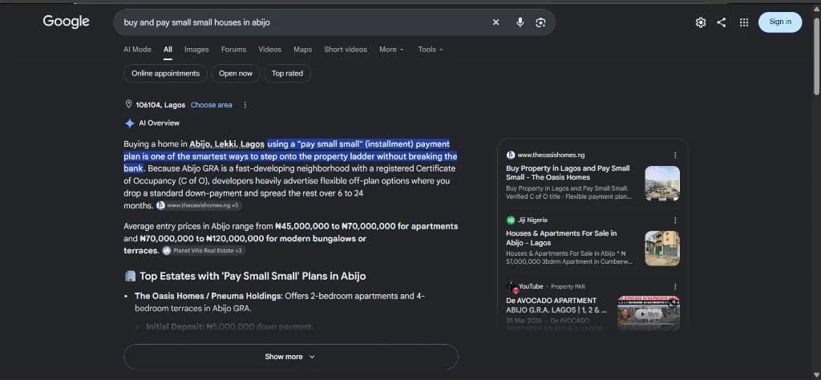Screen dimensions: 821x380
Task: Click location pin icon beside 106104, Lagos
Action: 128,104
